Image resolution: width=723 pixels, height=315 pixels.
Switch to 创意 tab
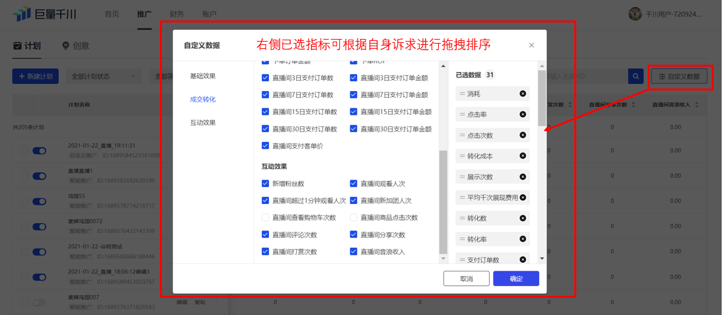[x=75, y=46]
